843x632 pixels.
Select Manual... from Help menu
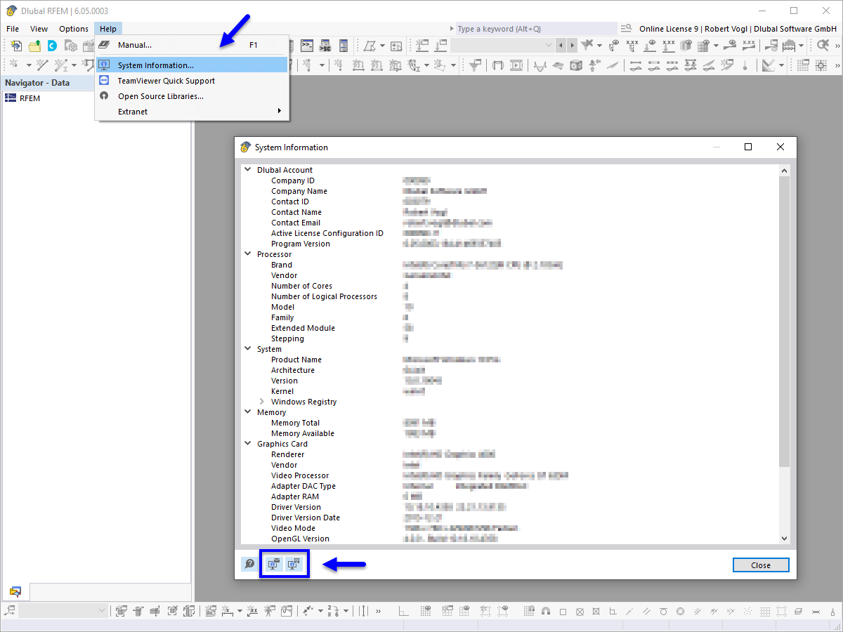pos(192,45)
